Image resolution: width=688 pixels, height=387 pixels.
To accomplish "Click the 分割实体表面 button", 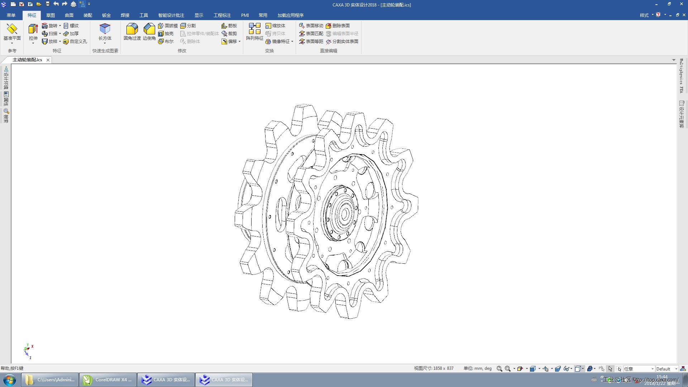I will tap(342, 42).
